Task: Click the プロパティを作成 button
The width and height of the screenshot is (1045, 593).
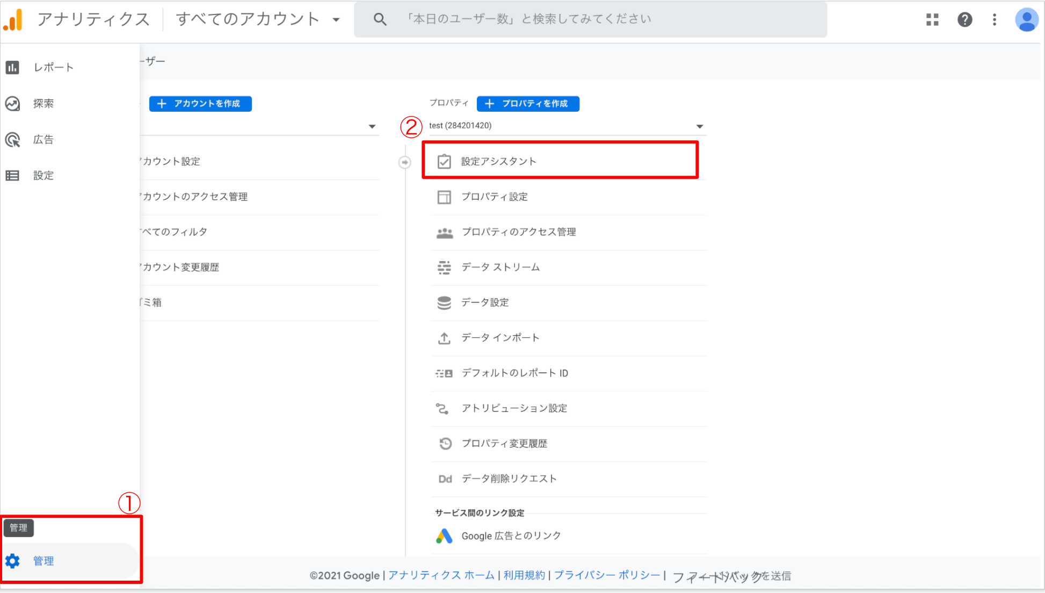Action: (528, 104)
